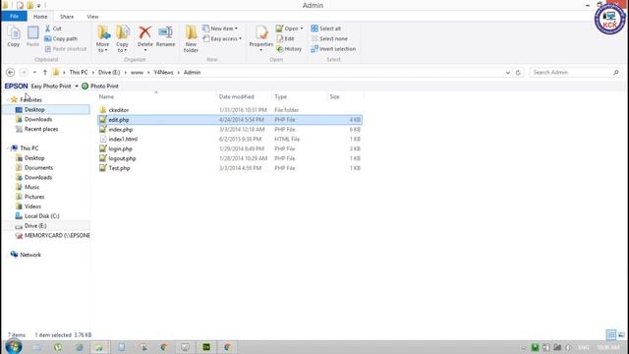Click Select all in Select group

(325, 29)
